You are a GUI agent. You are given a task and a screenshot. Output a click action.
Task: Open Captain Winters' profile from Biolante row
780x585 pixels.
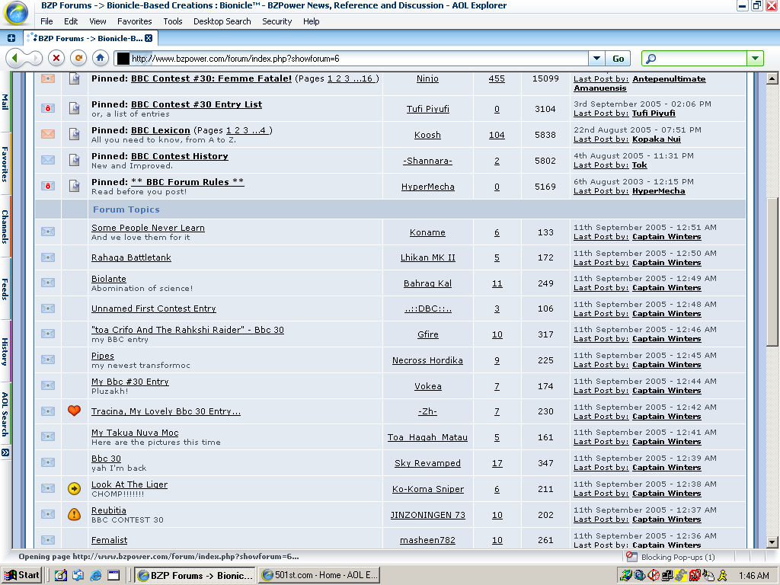pos(667,288)
